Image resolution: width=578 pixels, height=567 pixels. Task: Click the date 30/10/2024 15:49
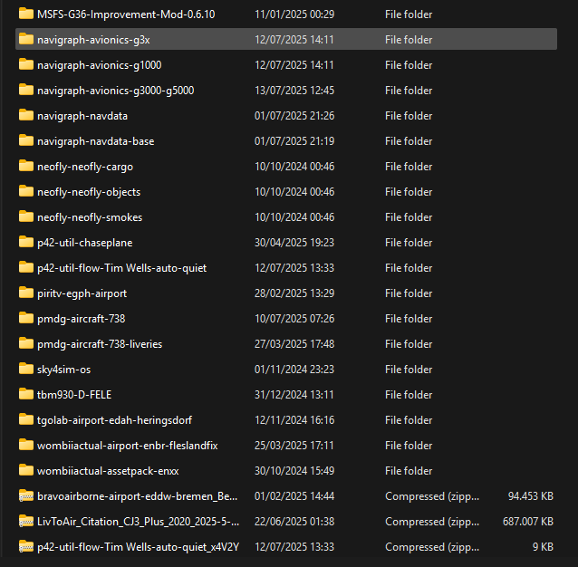tap(294, 471)
